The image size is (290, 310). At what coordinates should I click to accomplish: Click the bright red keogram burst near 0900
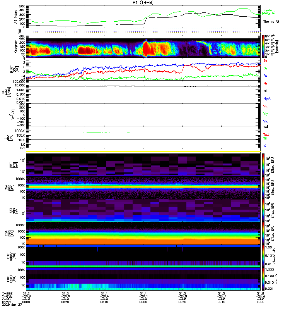(x=146, y=48)
